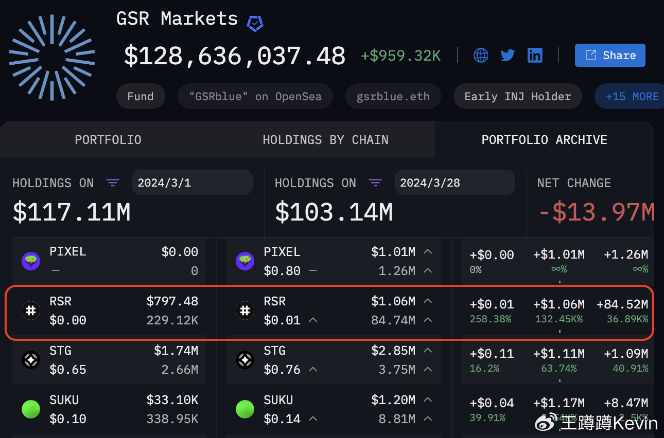Click the RSR $1.06M value in 3/28 holdings

point(393,301)
